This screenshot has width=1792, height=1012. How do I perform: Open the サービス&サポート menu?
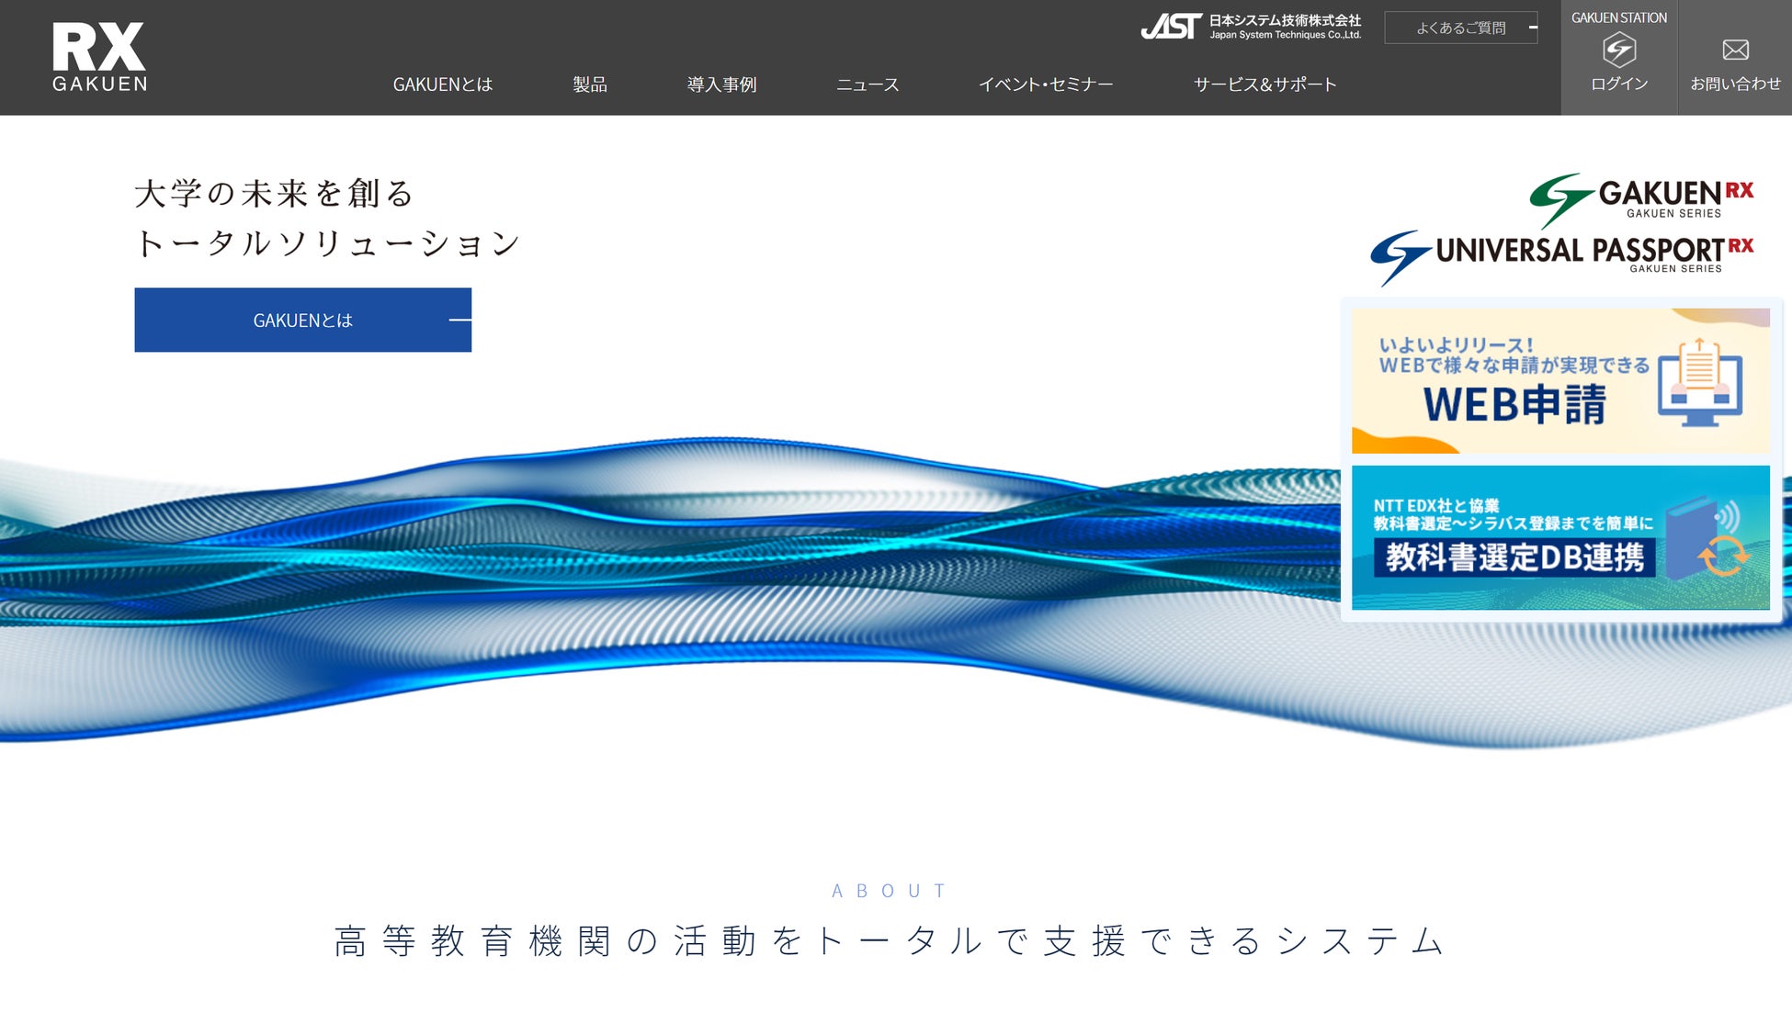click(x=1265, y=84)
